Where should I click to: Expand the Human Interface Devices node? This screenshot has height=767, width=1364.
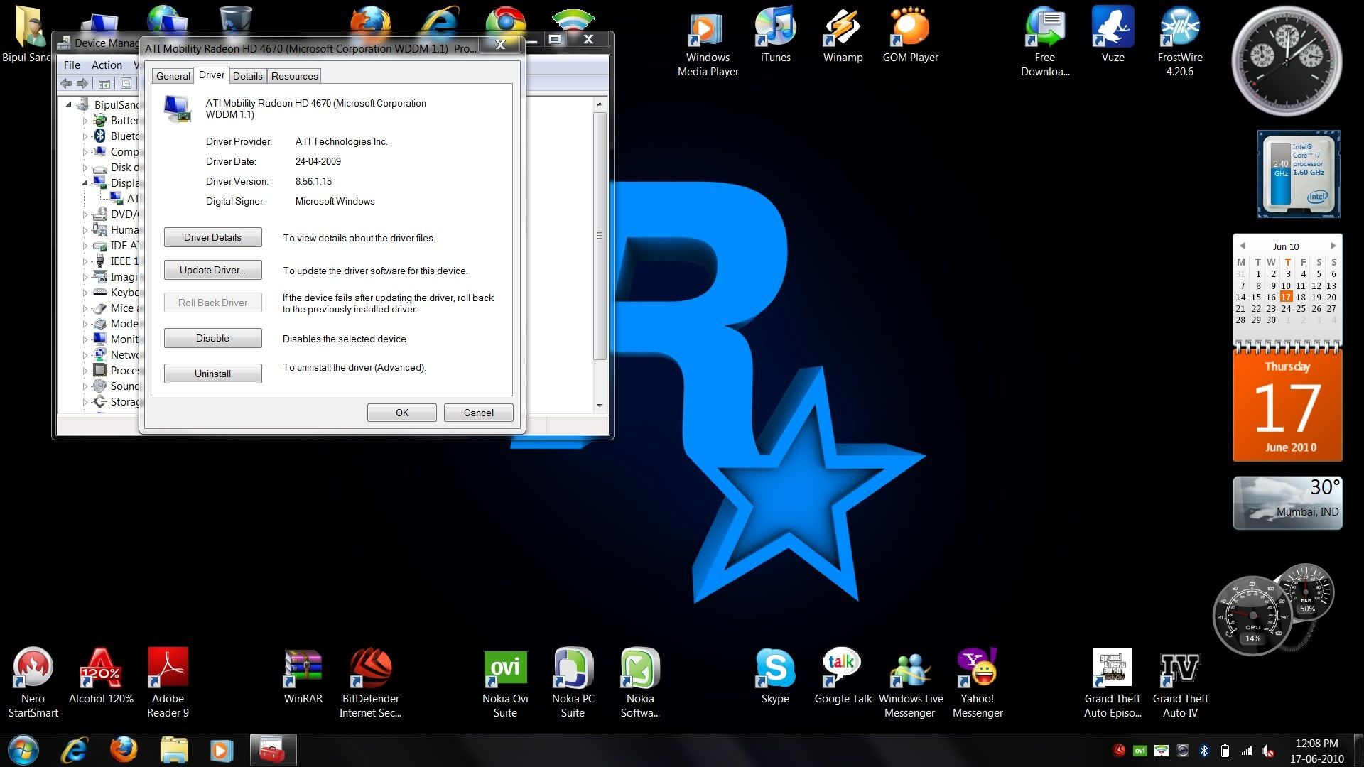pos(85,230)
